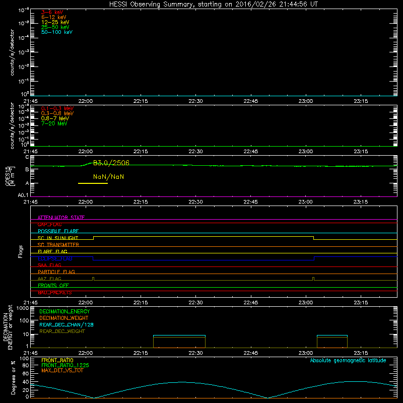Image resolution: width=403 pixels, height=403 pixels.
Task: Select the GOES15 axis label
Action: point(8,176)
